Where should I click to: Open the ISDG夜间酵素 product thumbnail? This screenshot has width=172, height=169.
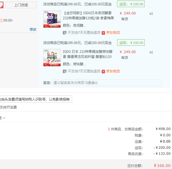[x=52, y=19]
